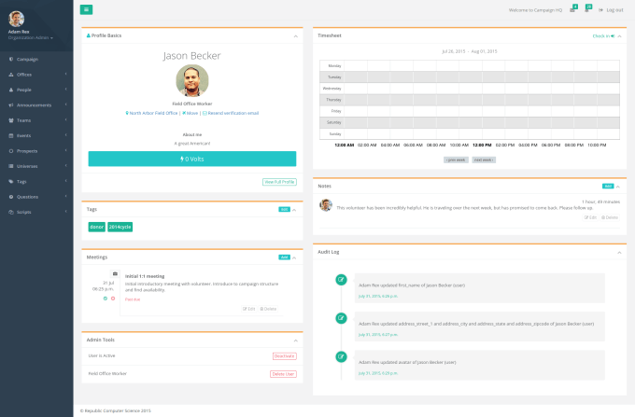Expand the People submenu arrow

pos(65,90)
